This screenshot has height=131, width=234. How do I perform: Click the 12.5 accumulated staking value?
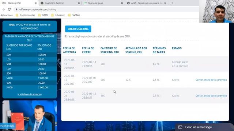128,80
